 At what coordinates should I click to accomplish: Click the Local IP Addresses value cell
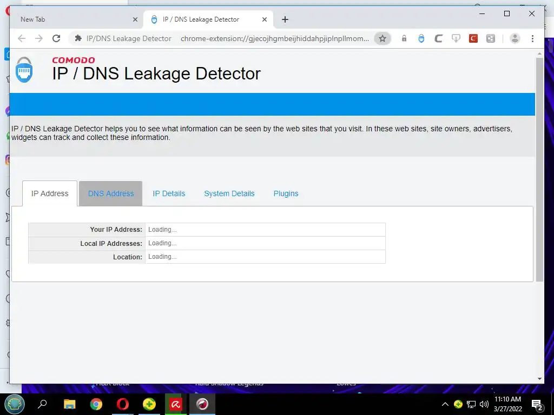[265, 243]
